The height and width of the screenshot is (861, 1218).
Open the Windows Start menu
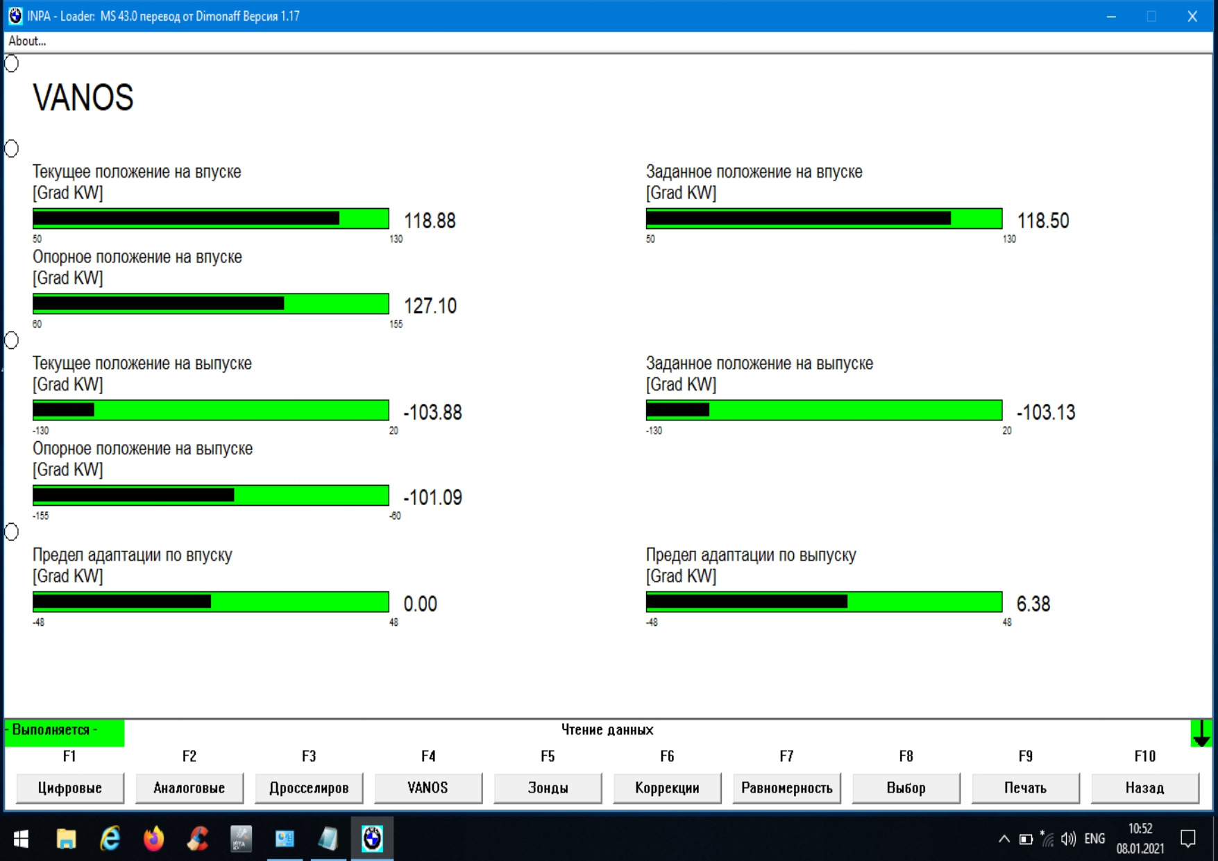coord(21,839)
